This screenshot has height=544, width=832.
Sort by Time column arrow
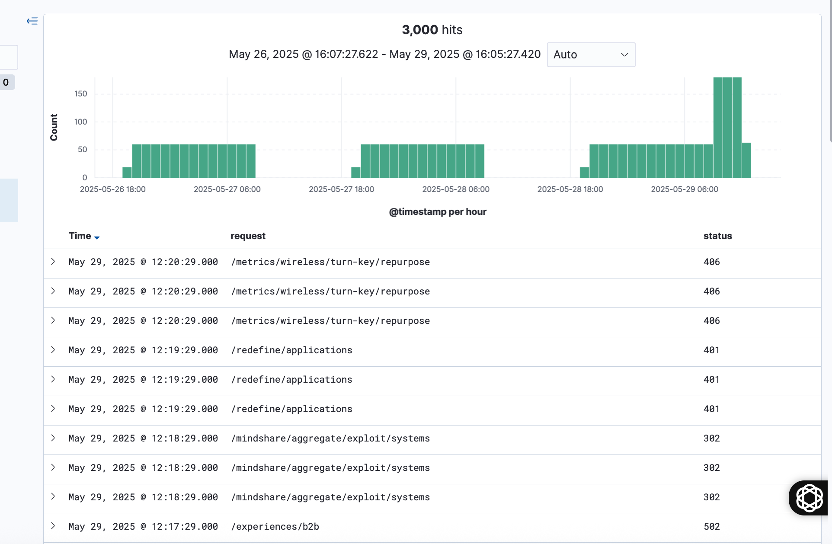97,237
